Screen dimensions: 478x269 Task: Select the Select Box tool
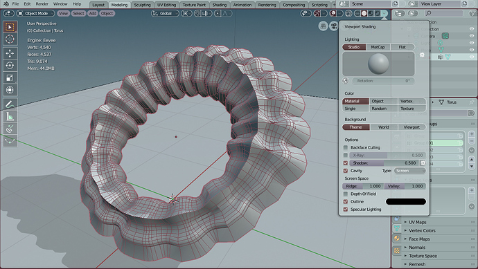[10, 27]
